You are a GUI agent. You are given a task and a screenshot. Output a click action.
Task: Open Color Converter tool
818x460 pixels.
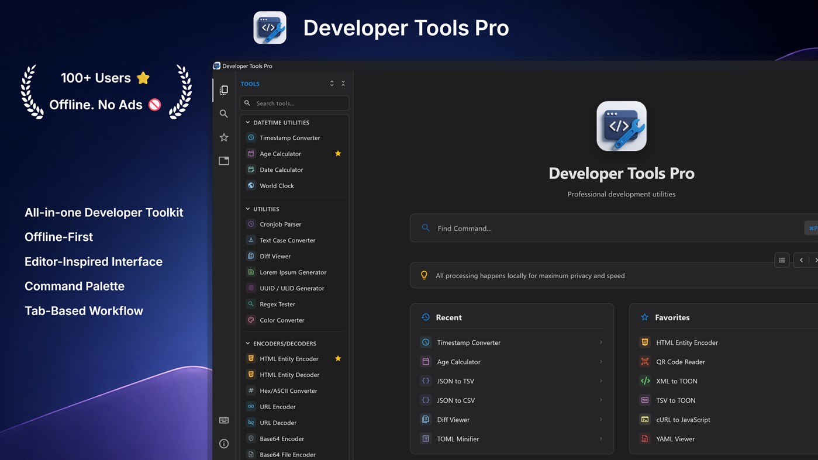(x=294, y=320)
